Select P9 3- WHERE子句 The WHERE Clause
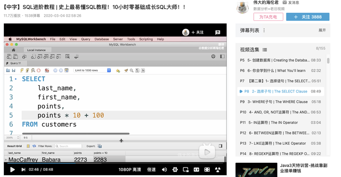 280,102
